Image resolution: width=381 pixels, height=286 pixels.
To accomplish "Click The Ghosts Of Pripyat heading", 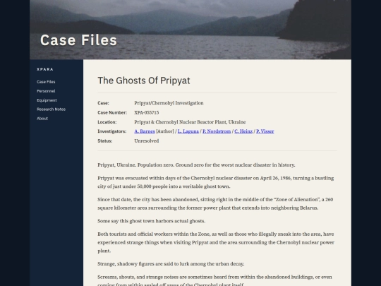I will coord(144,81).
